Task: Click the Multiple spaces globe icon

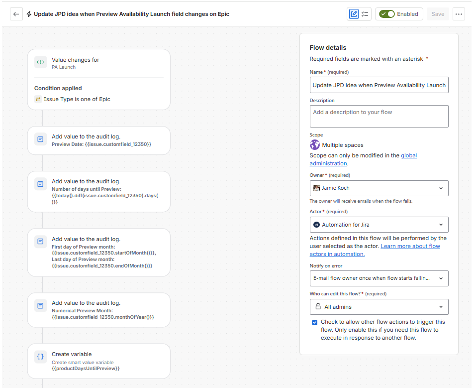Action: 315,145
